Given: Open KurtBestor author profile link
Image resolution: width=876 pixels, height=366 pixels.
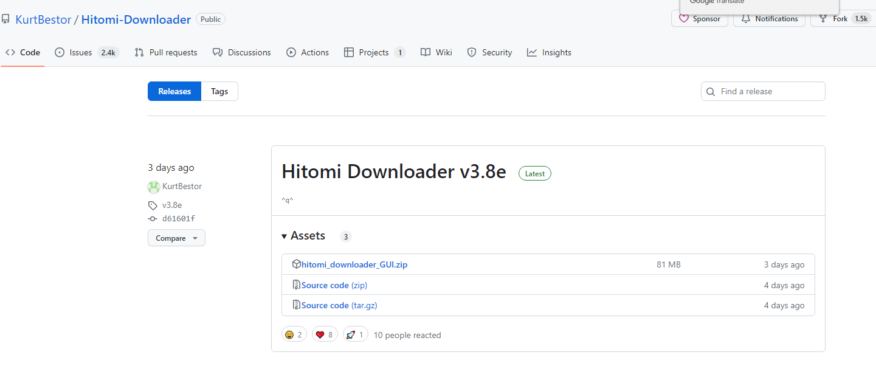Looking at the screenshot, I should pyautogui.click(x=182, y=186).
